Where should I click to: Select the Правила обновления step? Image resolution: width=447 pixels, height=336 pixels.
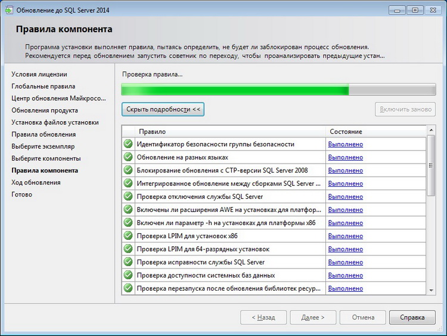click(x=44, y=134)
